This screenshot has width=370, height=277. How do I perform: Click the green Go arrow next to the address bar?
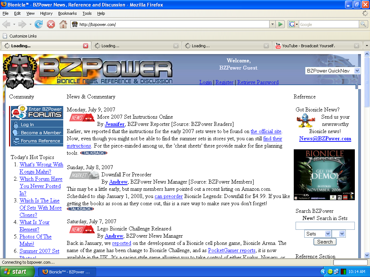tap(280, 24)
